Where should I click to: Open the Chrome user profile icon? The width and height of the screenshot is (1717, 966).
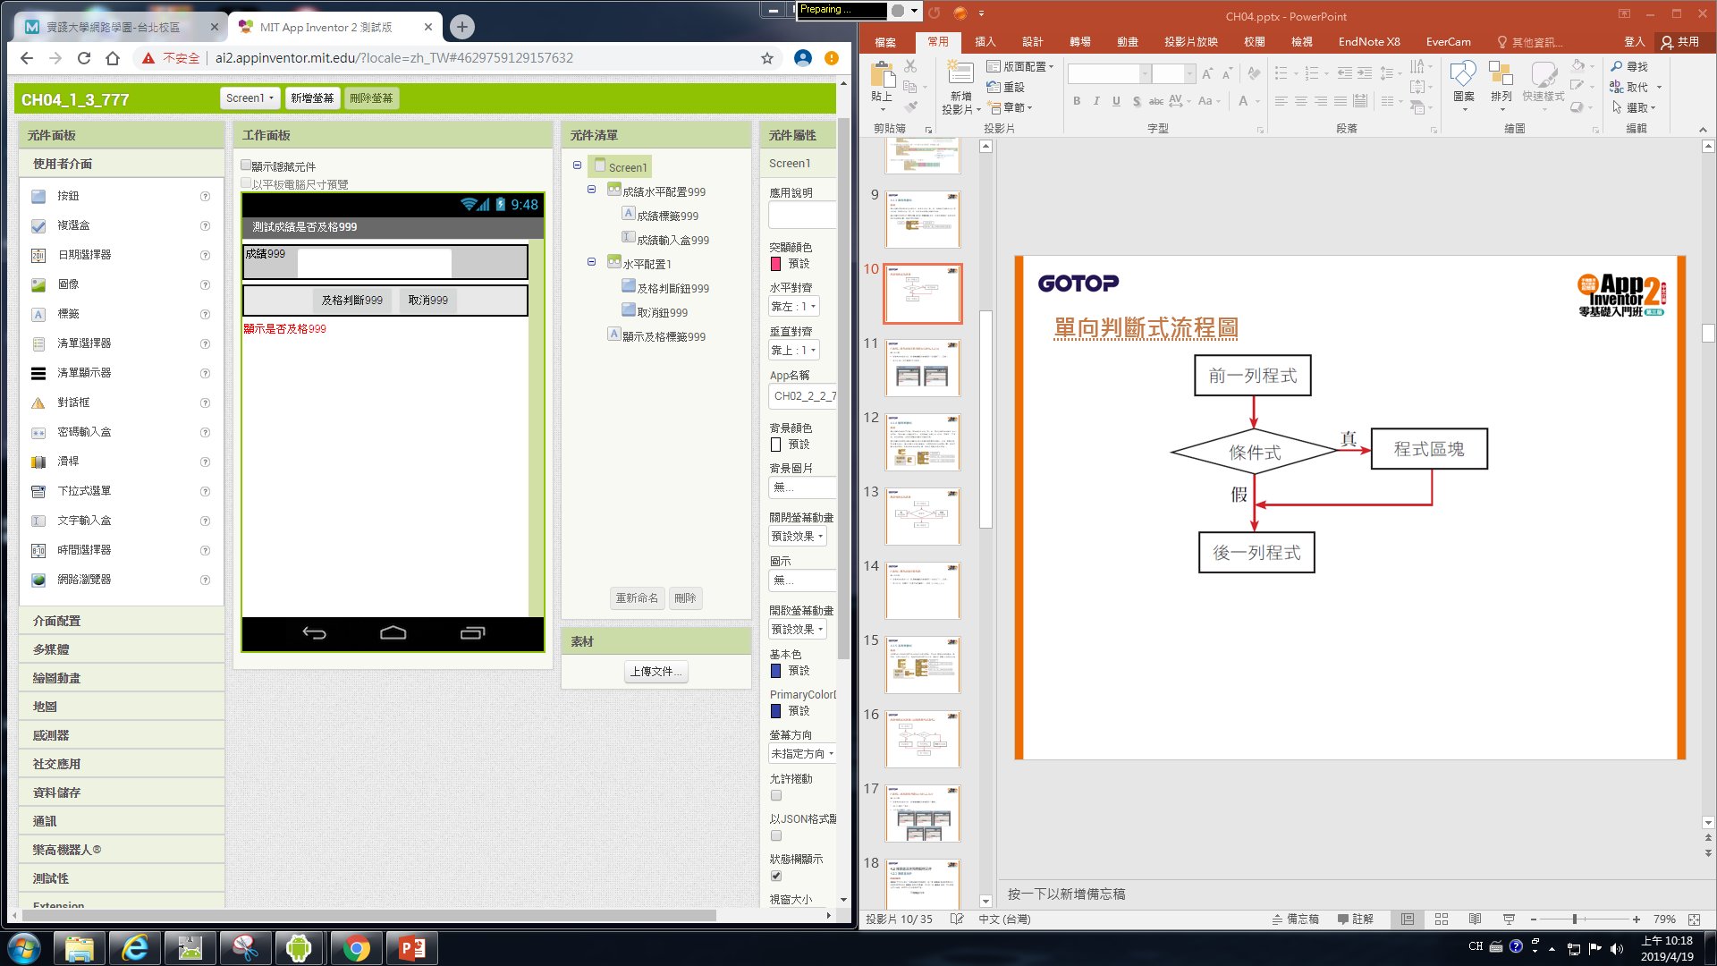point(803,58)
